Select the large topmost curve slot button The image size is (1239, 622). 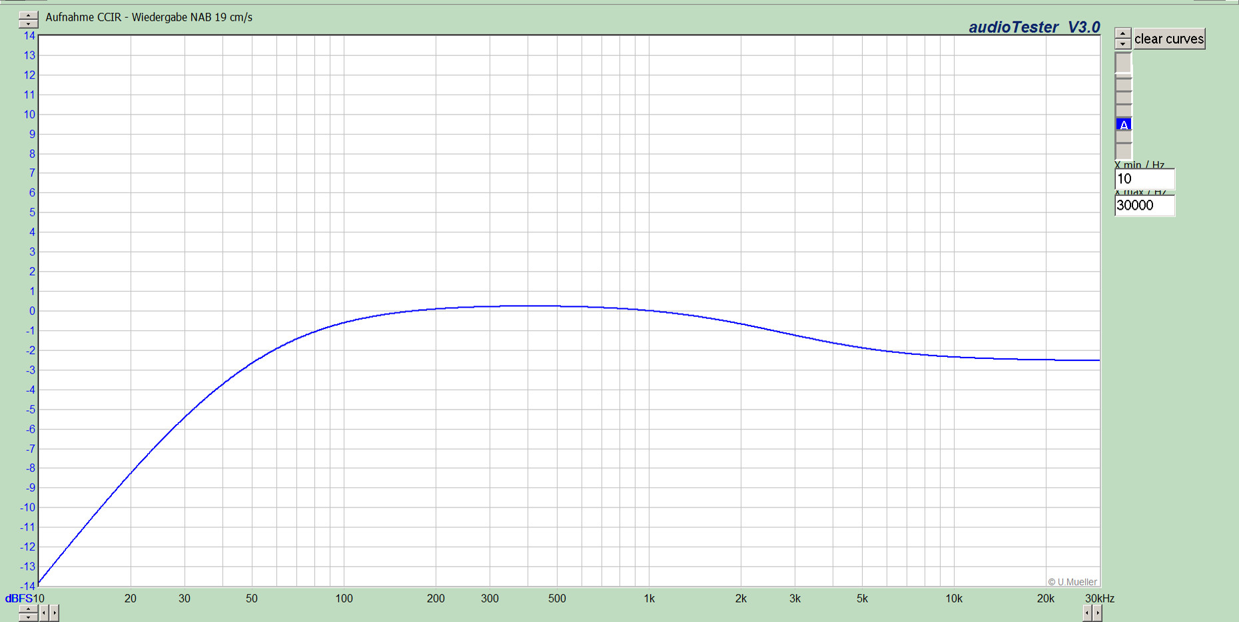pyautogui.click(x=1124, y=63)
